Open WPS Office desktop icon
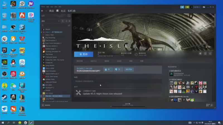 [22, 40]
